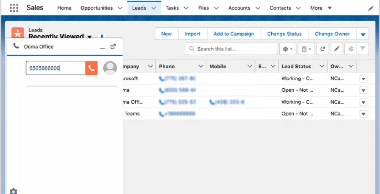Viewport: 380px width, 194px height.
Task: Click the New lead button
Action: [x=166, y=34]
